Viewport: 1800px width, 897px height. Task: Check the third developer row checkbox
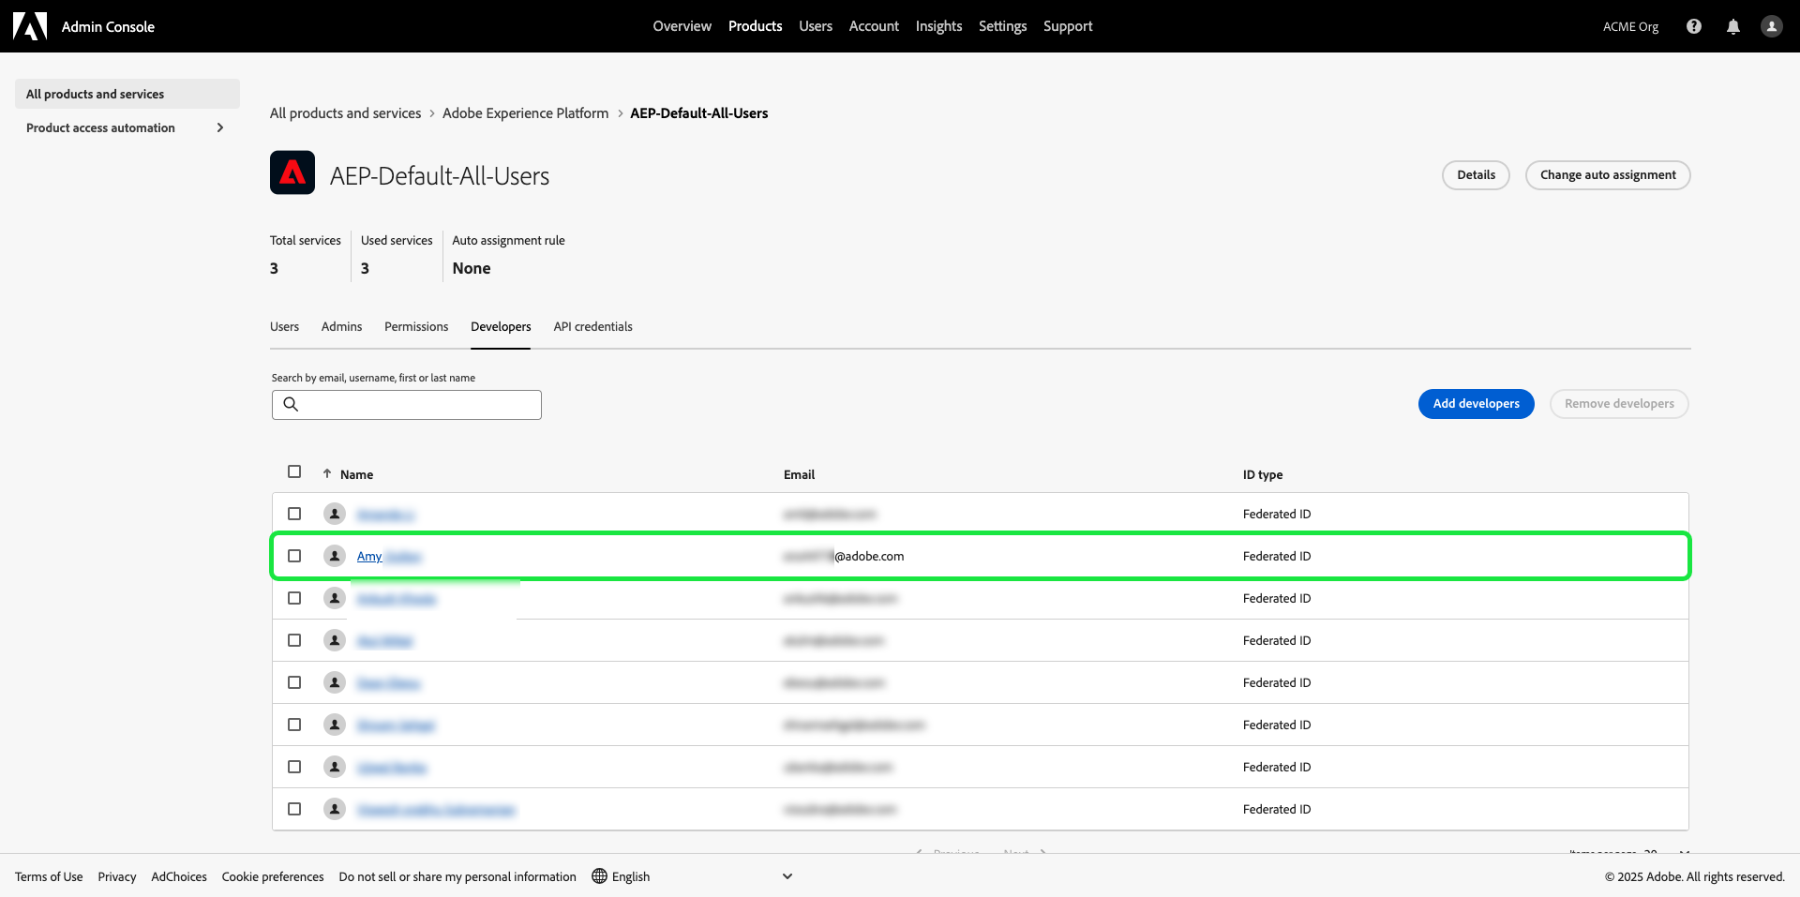tap(294, 598)
